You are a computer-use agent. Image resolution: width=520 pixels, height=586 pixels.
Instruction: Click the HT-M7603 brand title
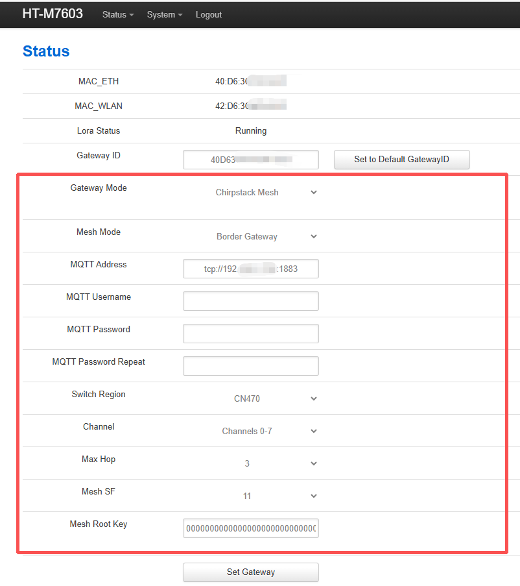coord(53,14)
